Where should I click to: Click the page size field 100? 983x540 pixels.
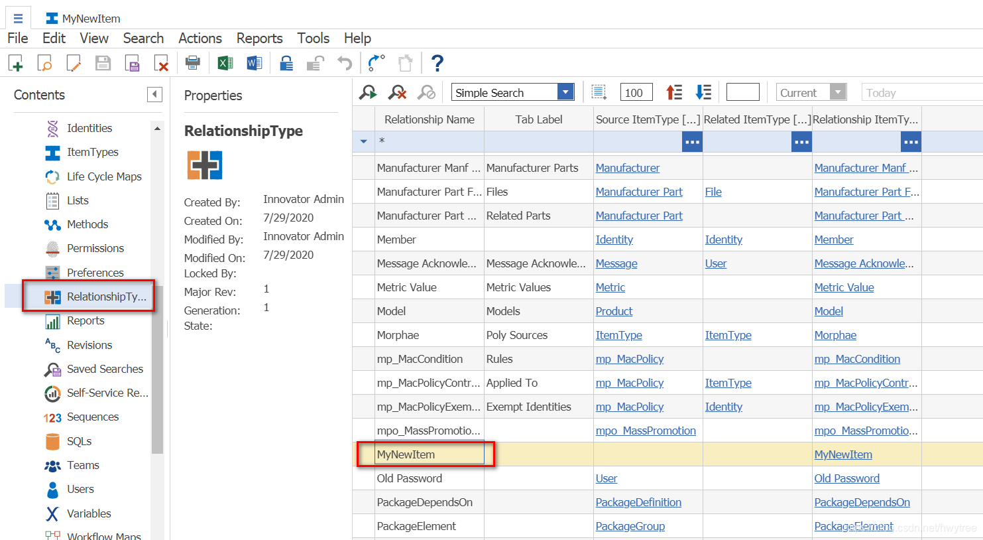tap(636, 92)
